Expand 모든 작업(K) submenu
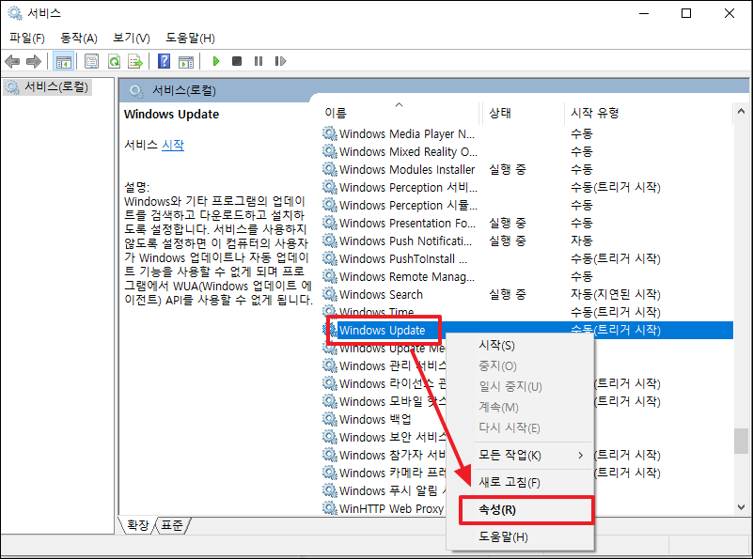The image size is (753, 559). click(521, 455)
